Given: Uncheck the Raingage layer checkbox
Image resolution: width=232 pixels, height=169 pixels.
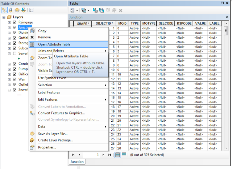Looking at the screenshot, I should pos(14,22).
